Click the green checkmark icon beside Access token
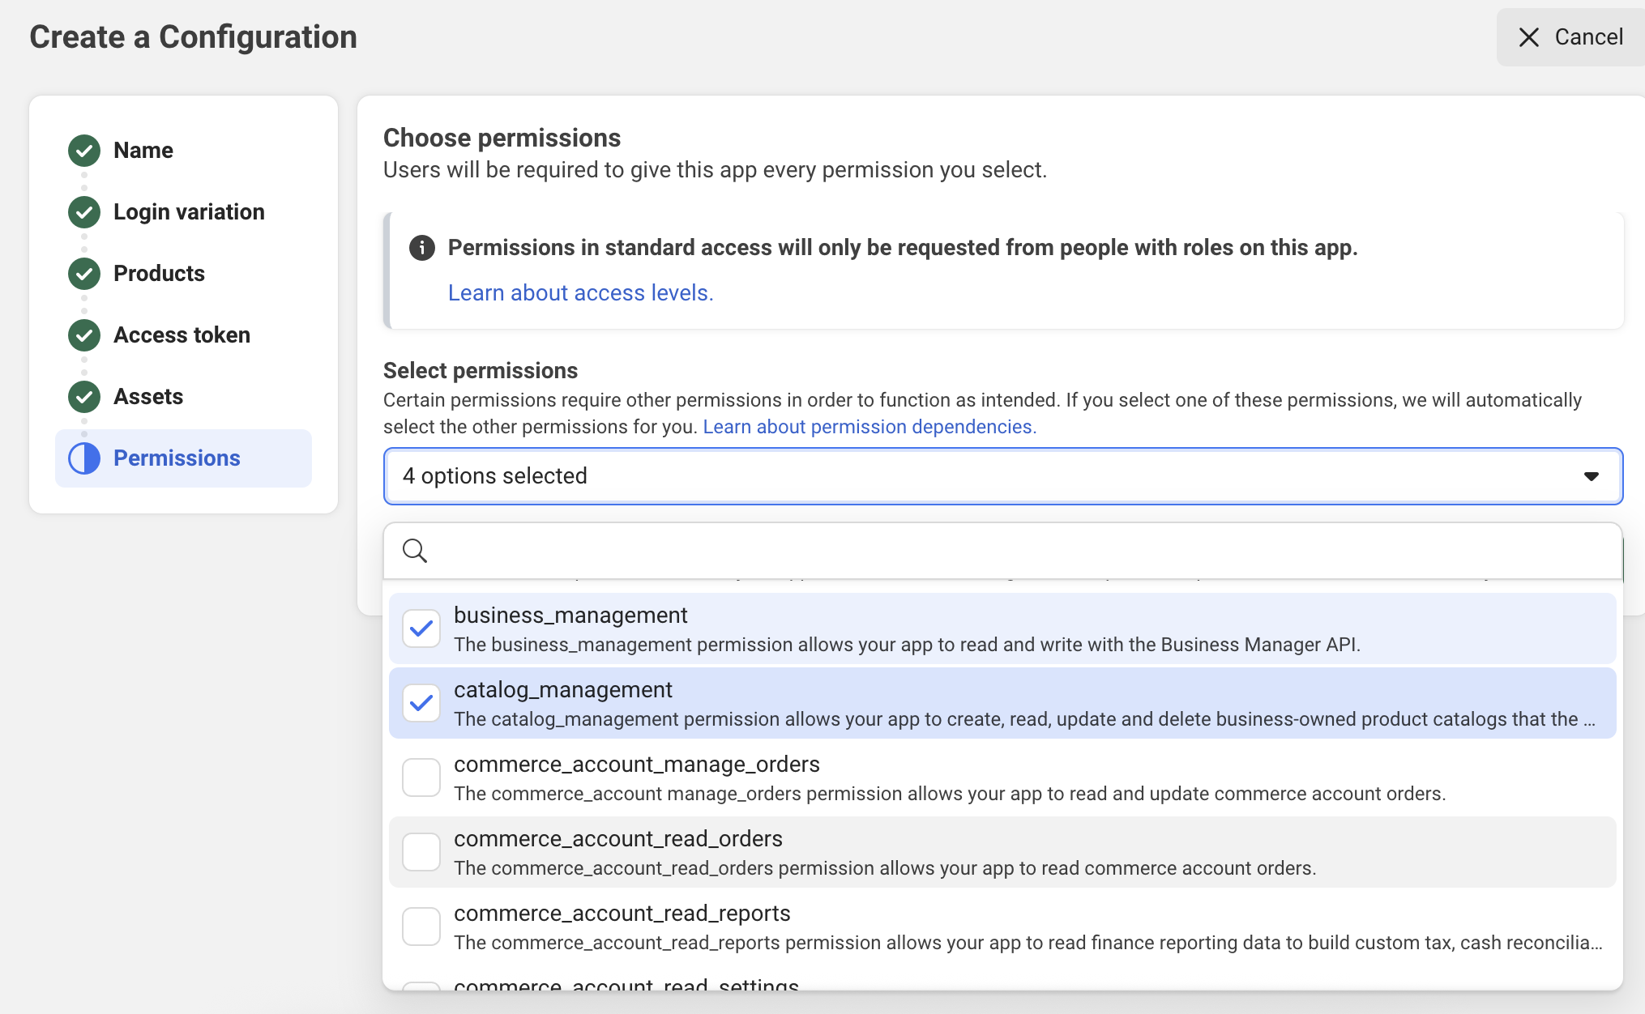Screen dimensions: 1645x1014 [x=84, y=334]
